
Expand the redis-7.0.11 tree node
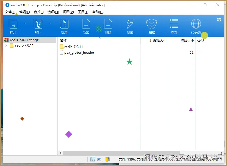pos(6,46)
